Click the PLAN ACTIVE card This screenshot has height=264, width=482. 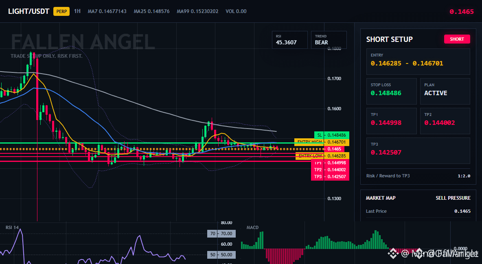click(x=445, y=91)
